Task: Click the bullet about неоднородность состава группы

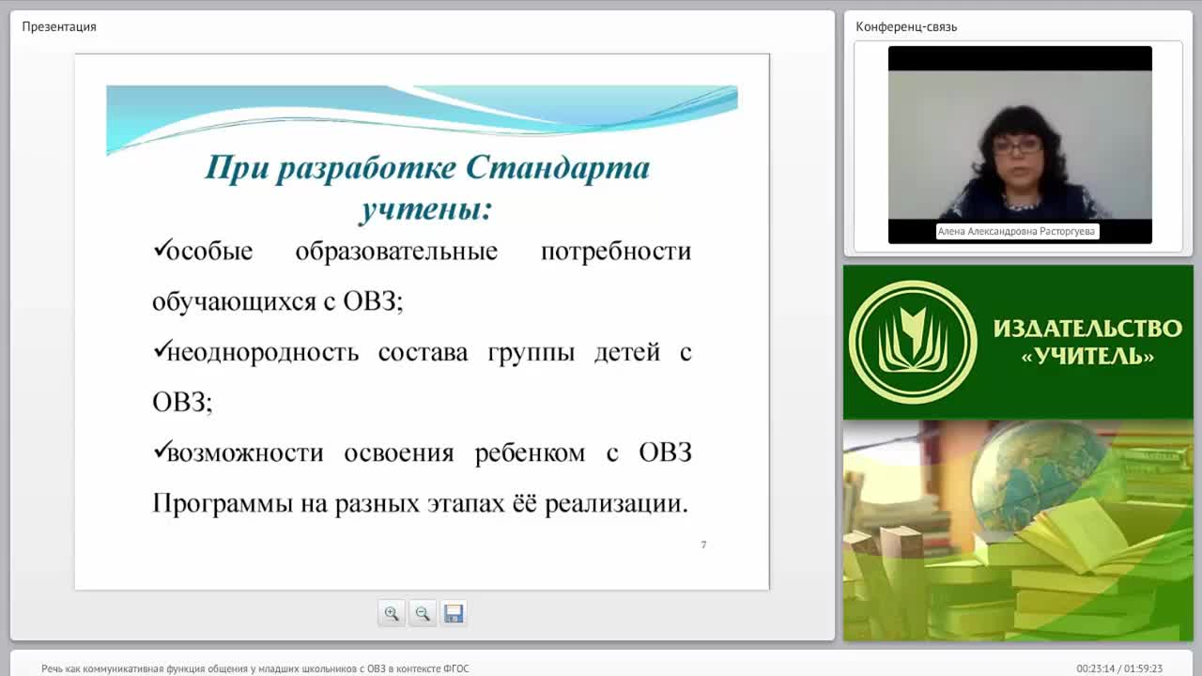Action: point(422,377)
